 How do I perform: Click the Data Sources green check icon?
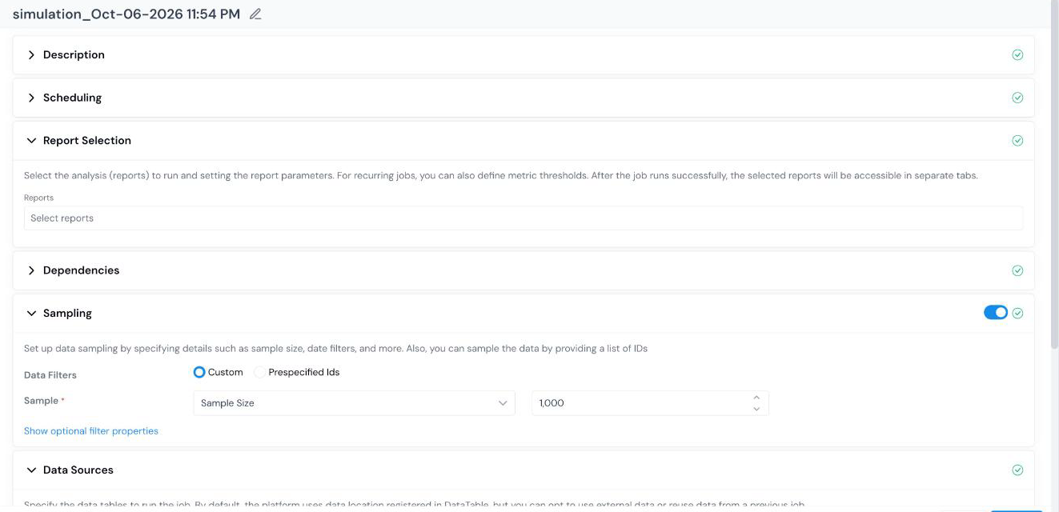(x=1017, y=470)
